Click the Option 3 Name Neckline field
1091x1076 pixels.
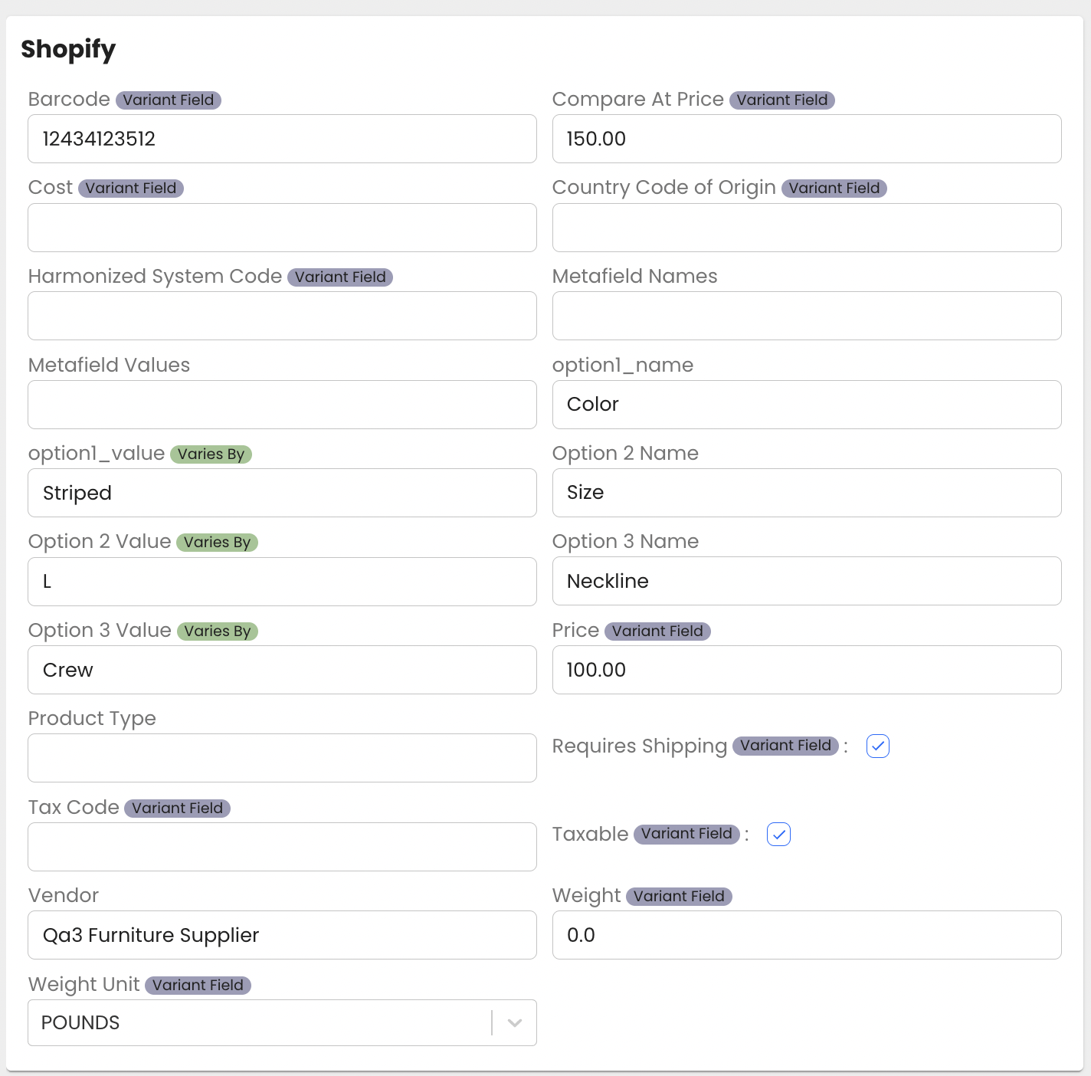click(x=806, y=581)
